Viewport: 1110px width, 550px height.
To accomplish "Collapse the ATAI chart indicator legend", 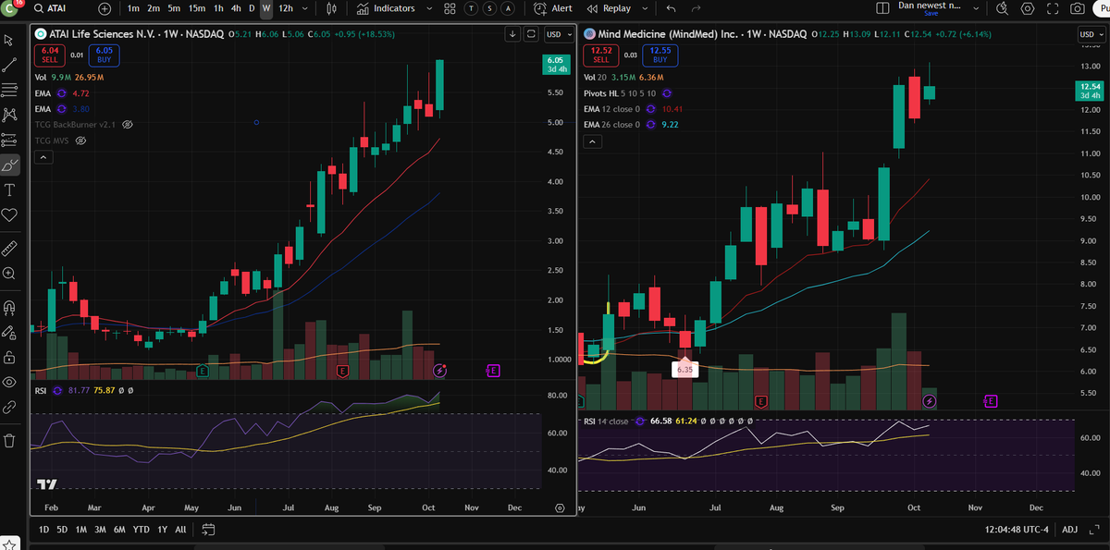I will click(x=42, y=158).
